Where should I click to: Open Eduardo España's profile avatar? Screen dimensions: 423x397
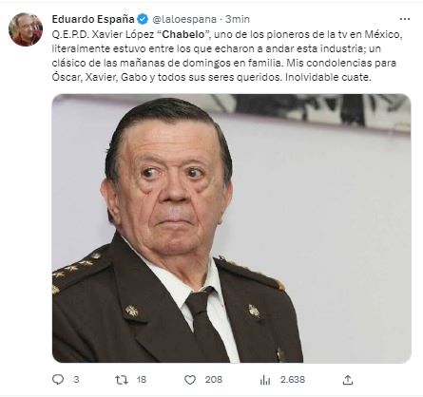pyautogui.click(x=26, y=29)
